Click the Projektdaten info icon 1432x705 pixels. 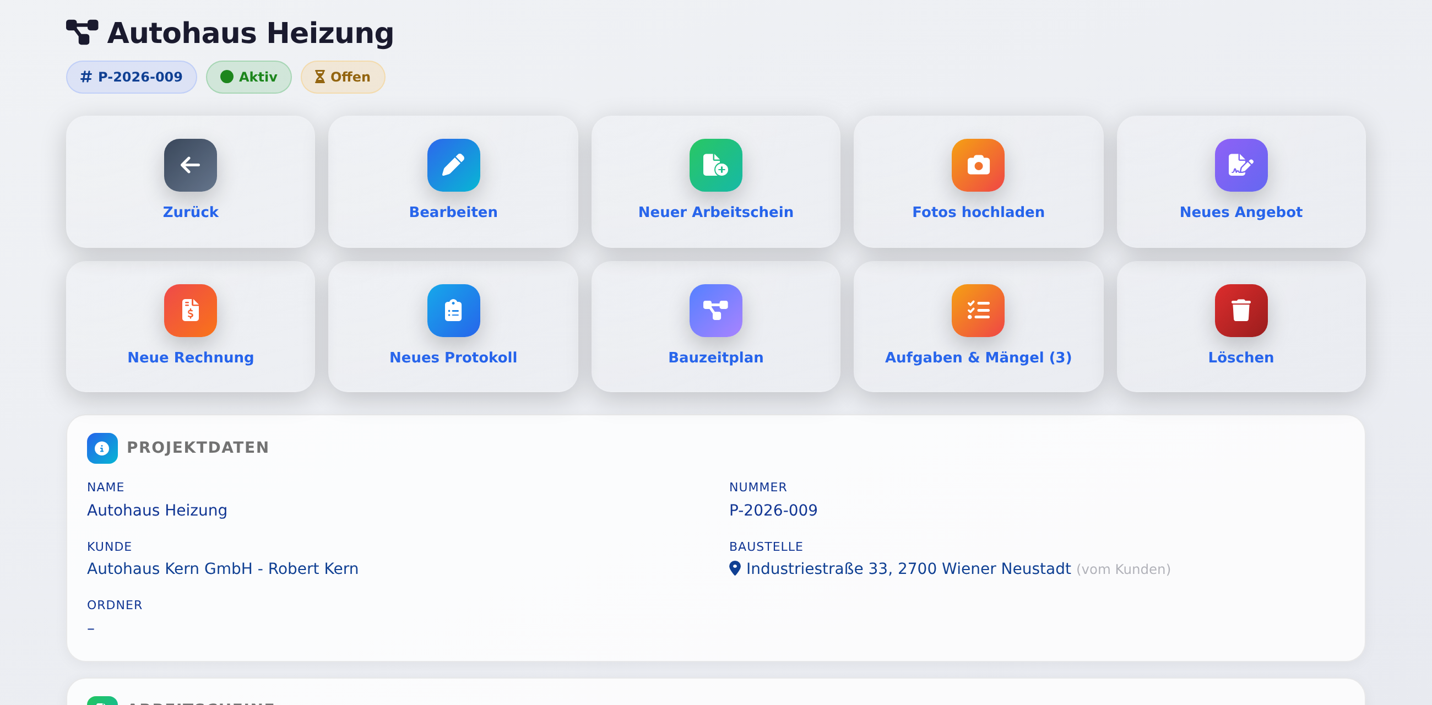pyautogui.click(x=102, y=448)
